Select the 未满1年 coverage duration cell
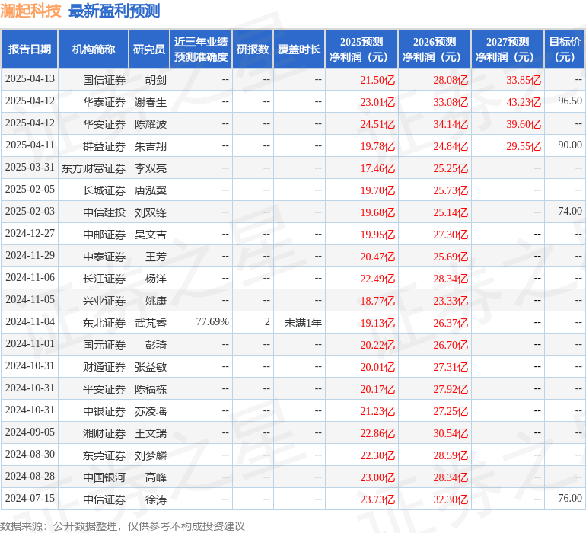Image resolution: width=586 pixels, height=533 pixels. [303, 322]
